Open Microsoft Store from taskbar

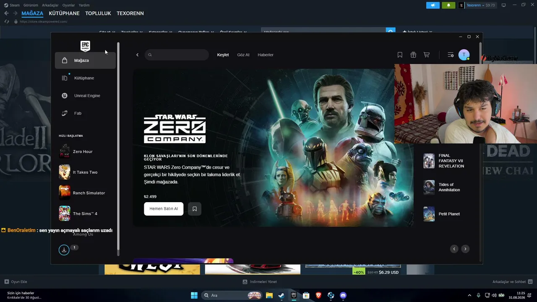click(306, 295)
